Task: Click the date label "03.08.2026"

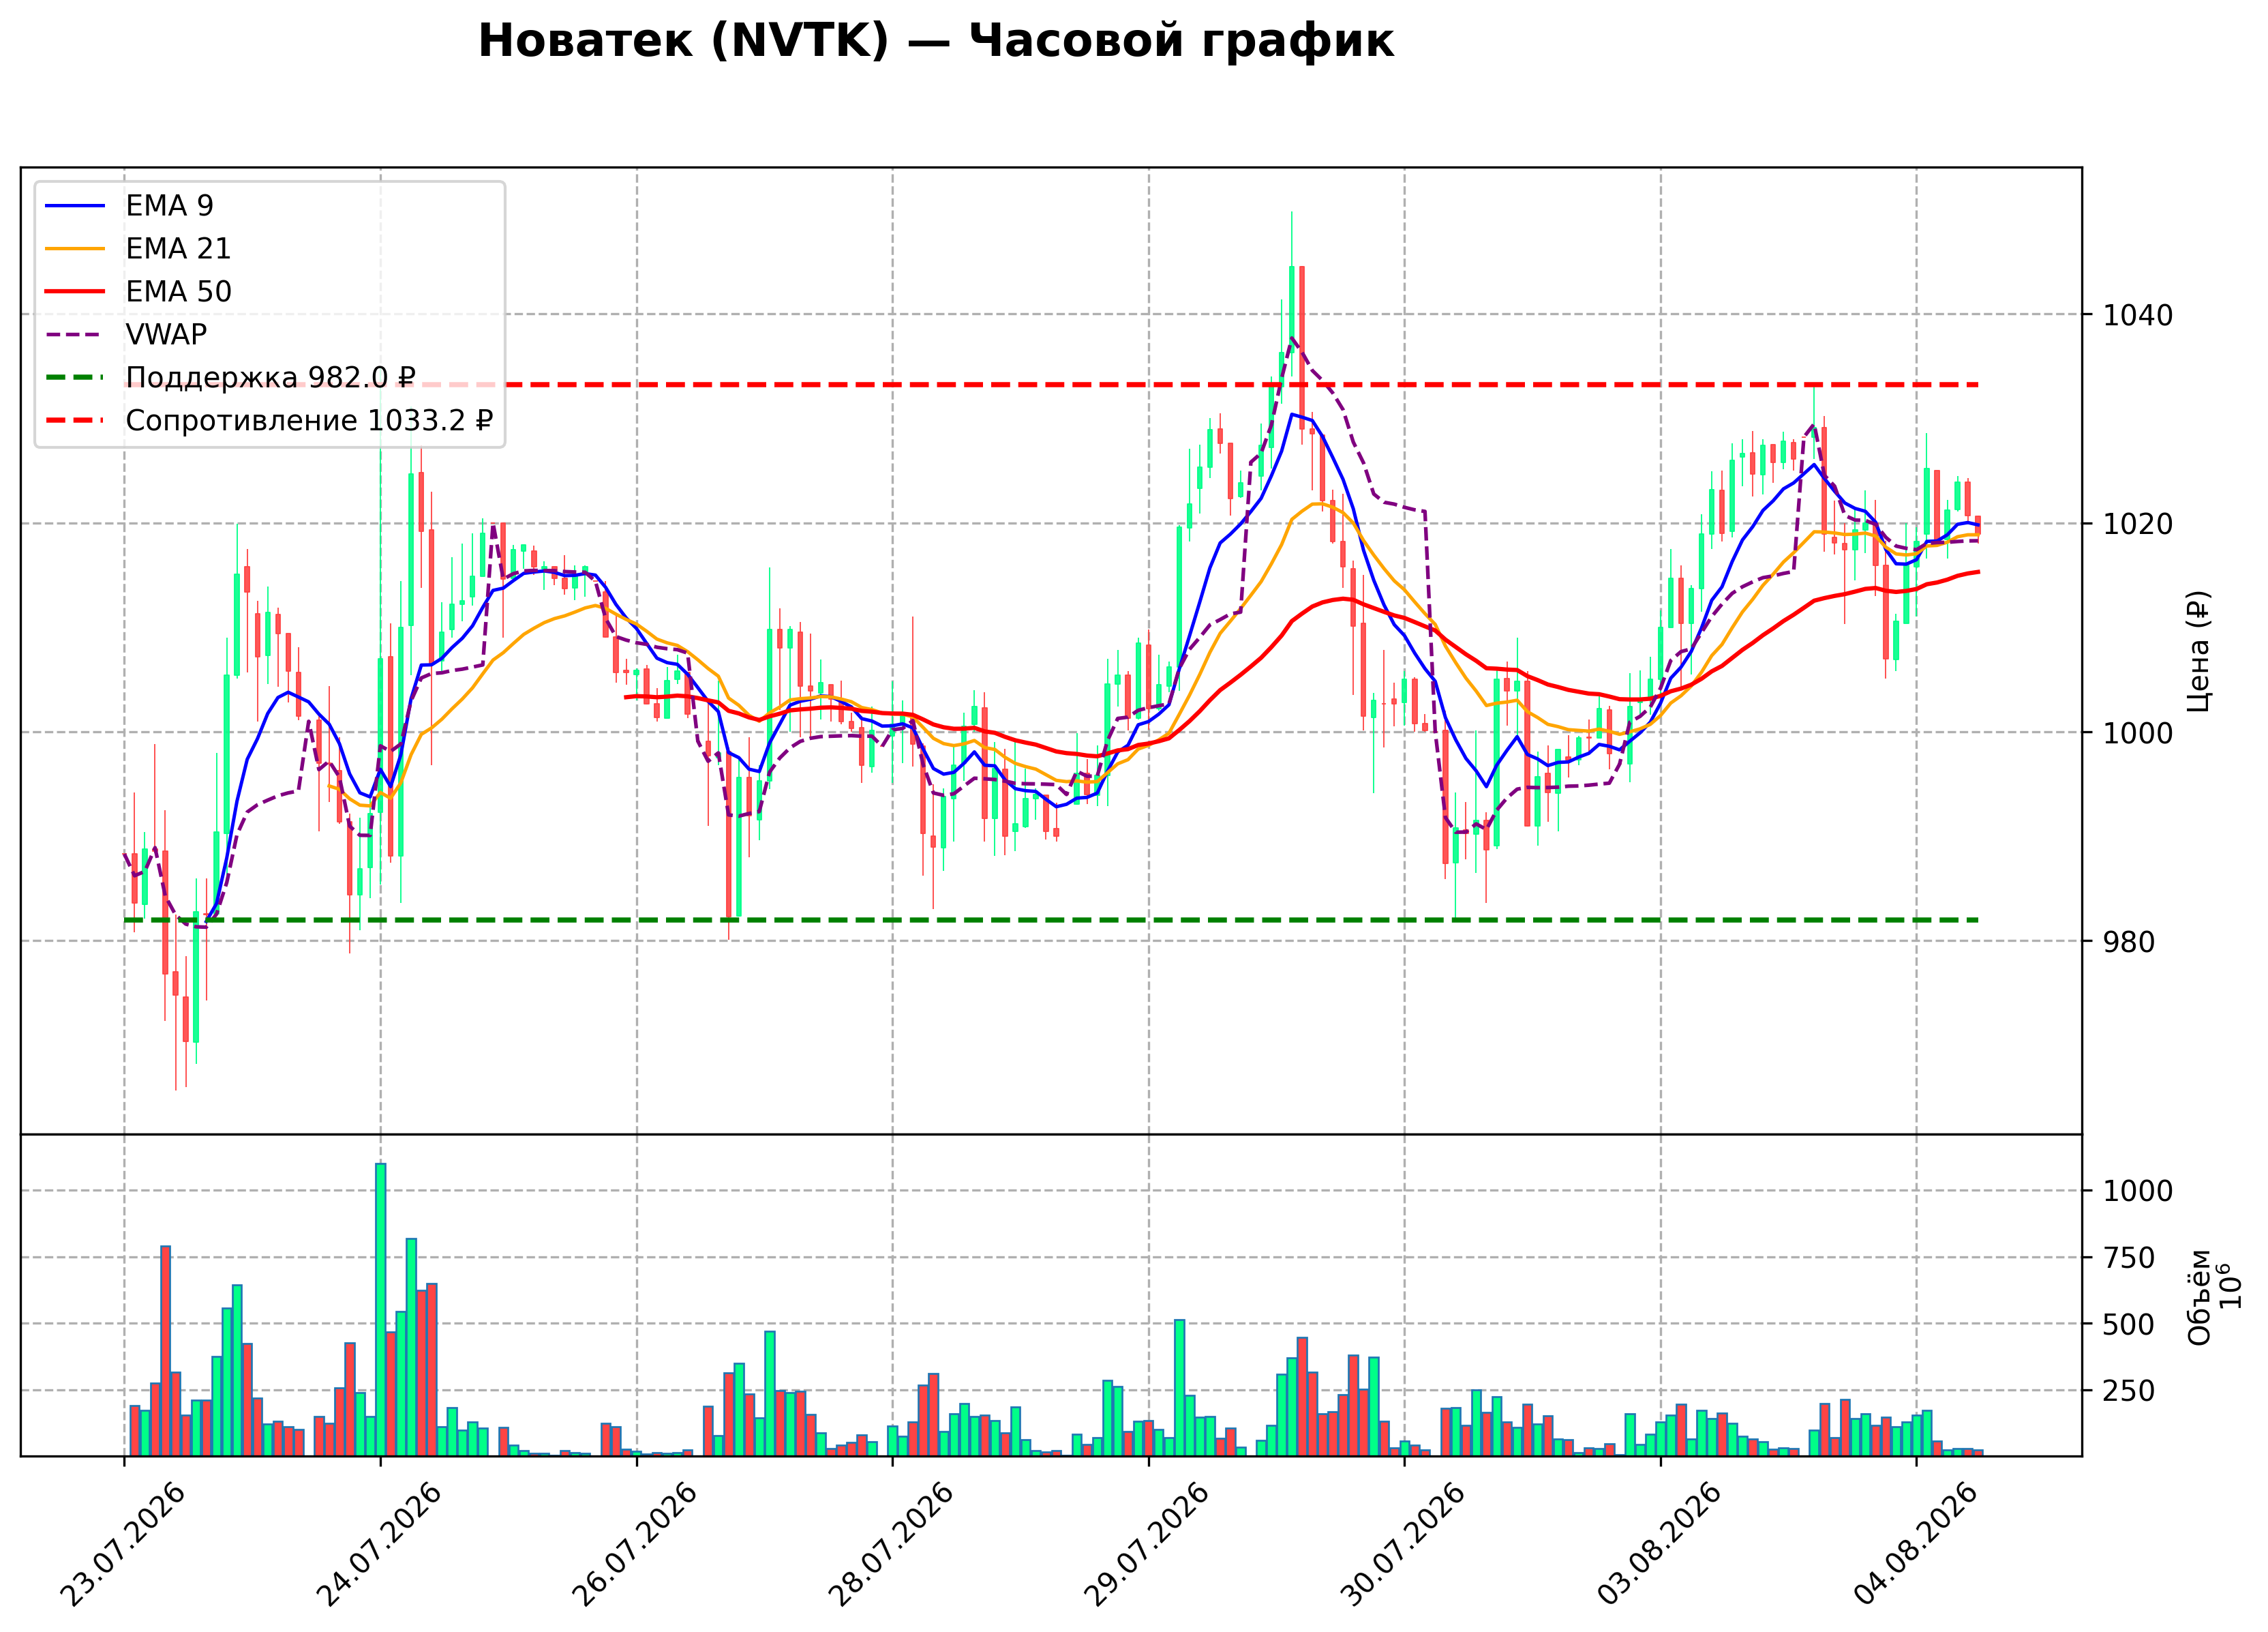Action: (x=1659, y=1544)
